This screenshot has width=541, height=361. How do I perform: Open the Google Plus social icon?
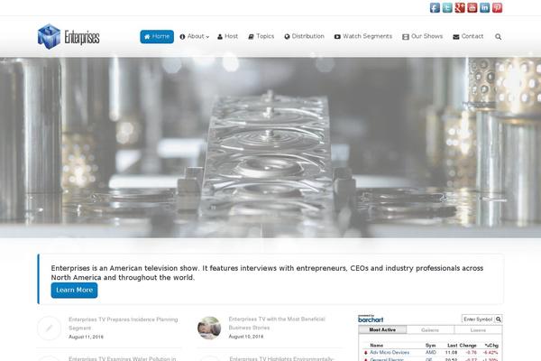(460, 7)
